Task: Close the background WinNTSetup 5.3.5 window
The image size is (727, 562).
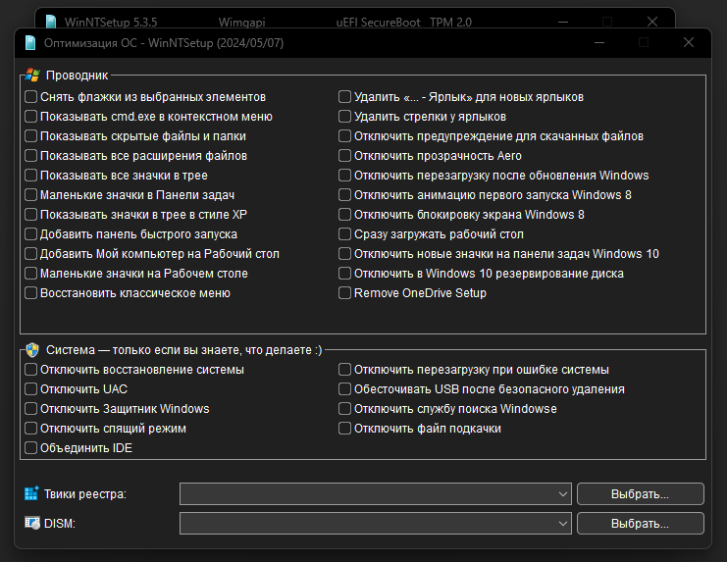Action: click(x=652, y=22)
